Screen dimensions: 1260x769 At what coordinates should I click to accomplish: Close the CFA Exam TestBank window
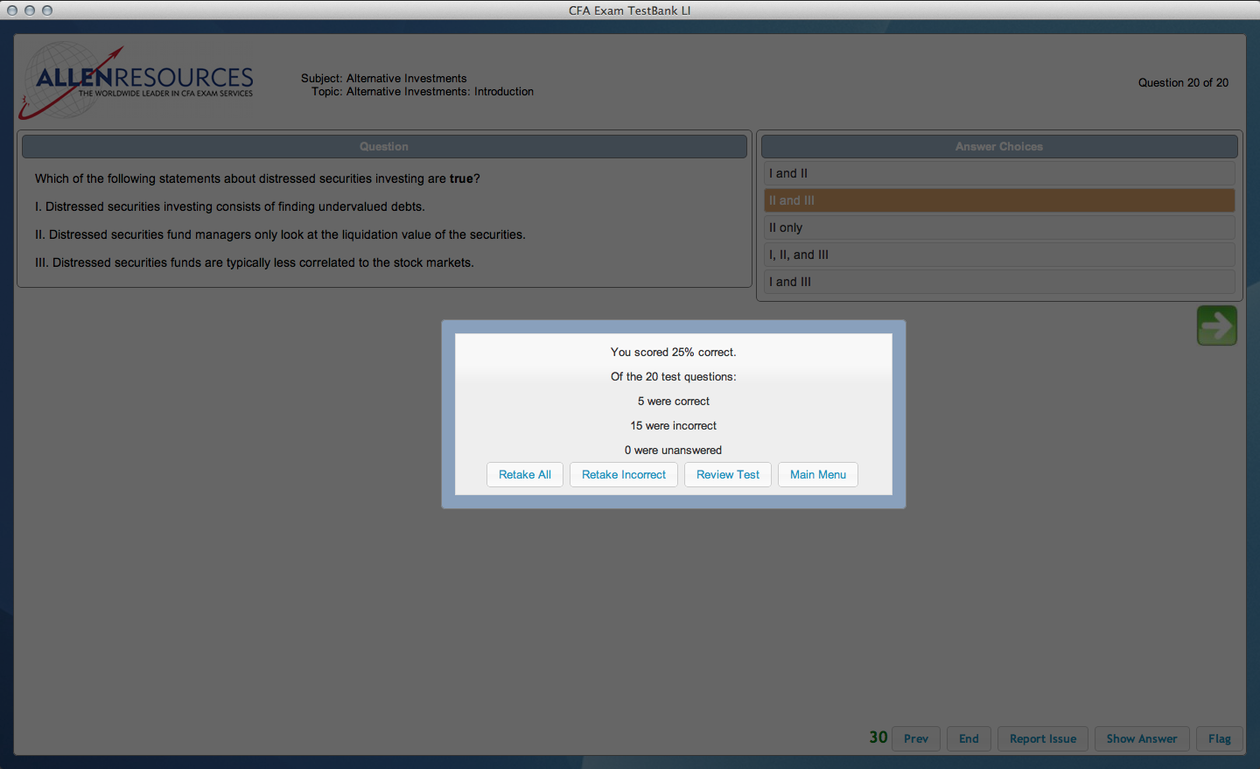12,10
